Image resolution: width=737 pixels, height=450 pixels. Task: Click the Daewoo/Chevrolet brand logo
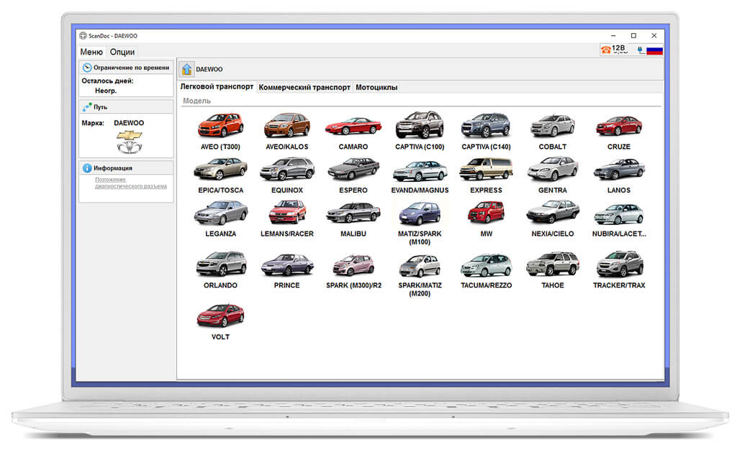(x=130, y=142)
